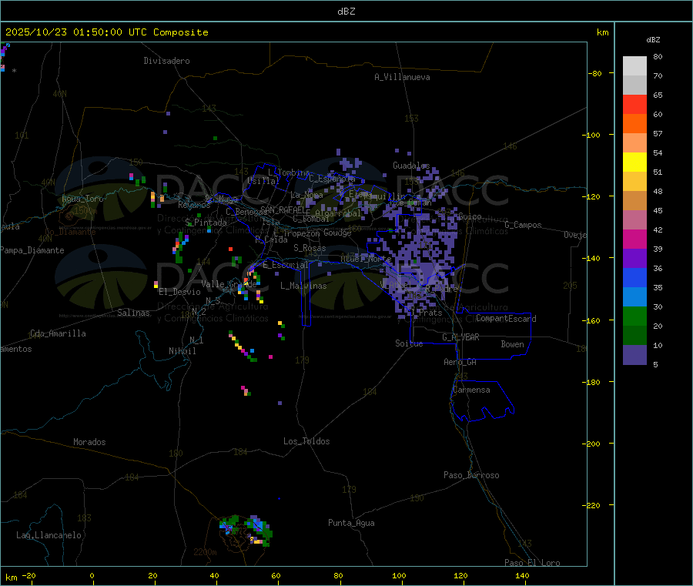Click the A_Villanueva map label
693x586 pixels.
[402, 77]
